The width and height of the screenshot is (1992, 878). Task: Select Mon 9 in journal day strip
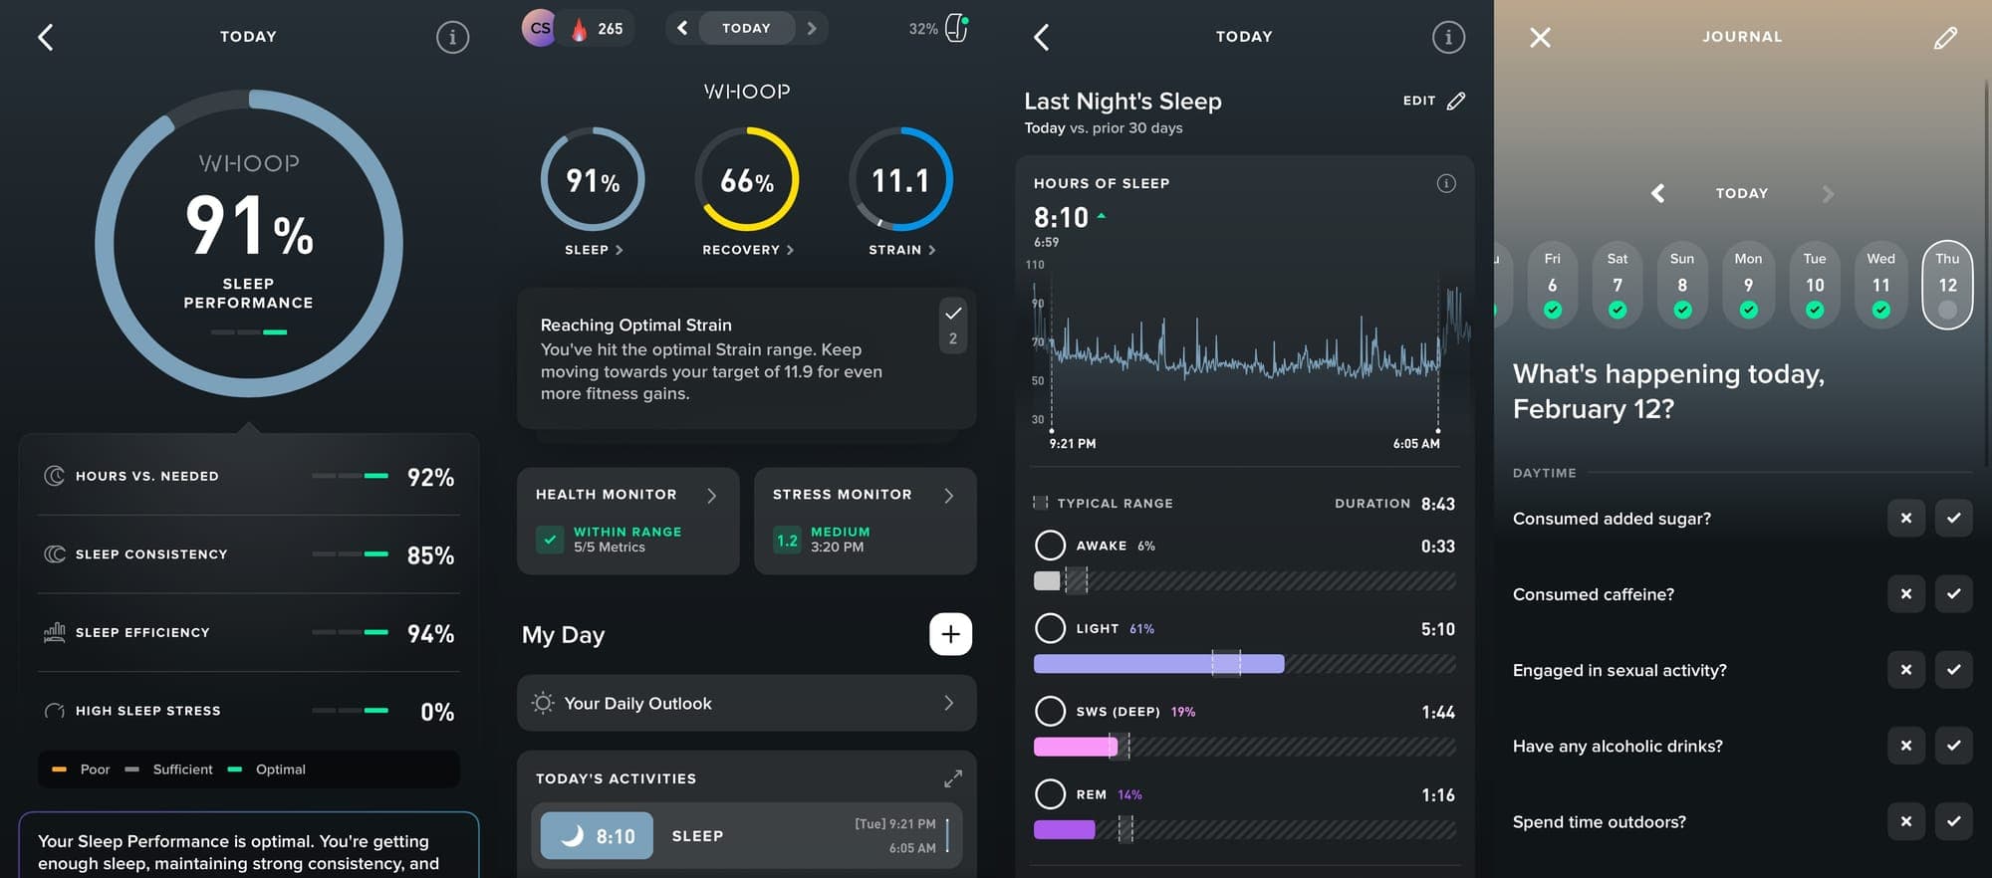point(1748,285)
